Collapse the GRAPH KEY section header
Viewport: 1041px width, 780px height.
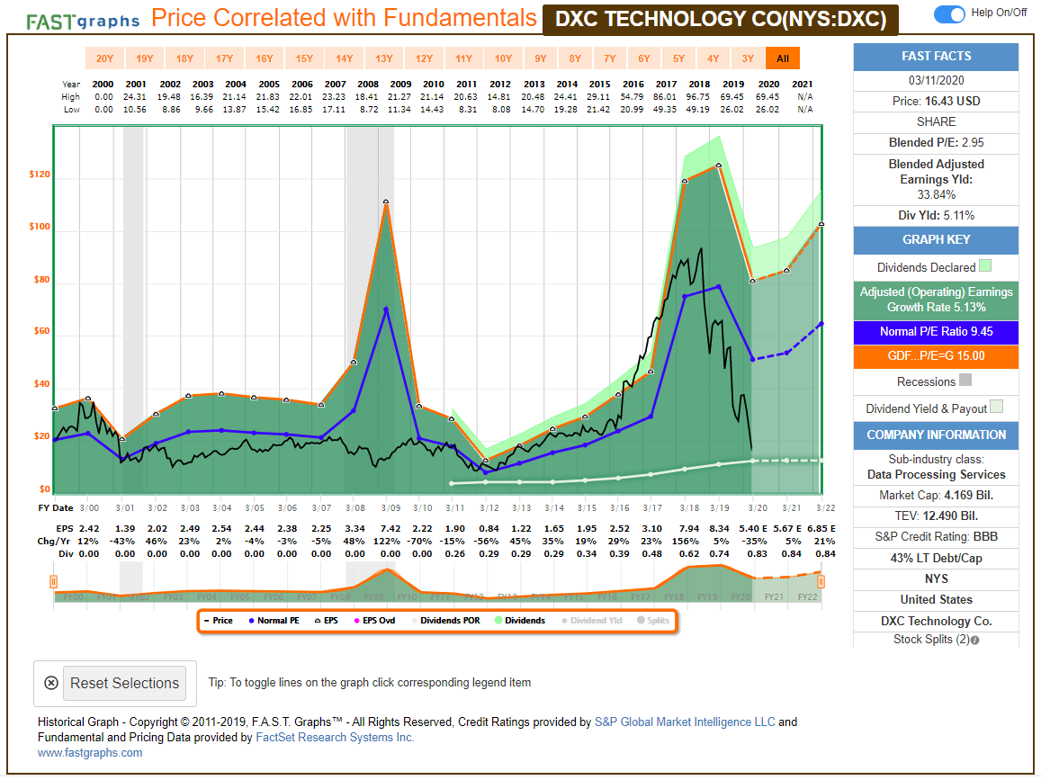pyautogui.click(x=935, y=240)
